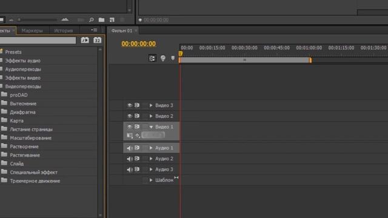
Task: Click the work area bar center
Action: [x=245, y=60]
